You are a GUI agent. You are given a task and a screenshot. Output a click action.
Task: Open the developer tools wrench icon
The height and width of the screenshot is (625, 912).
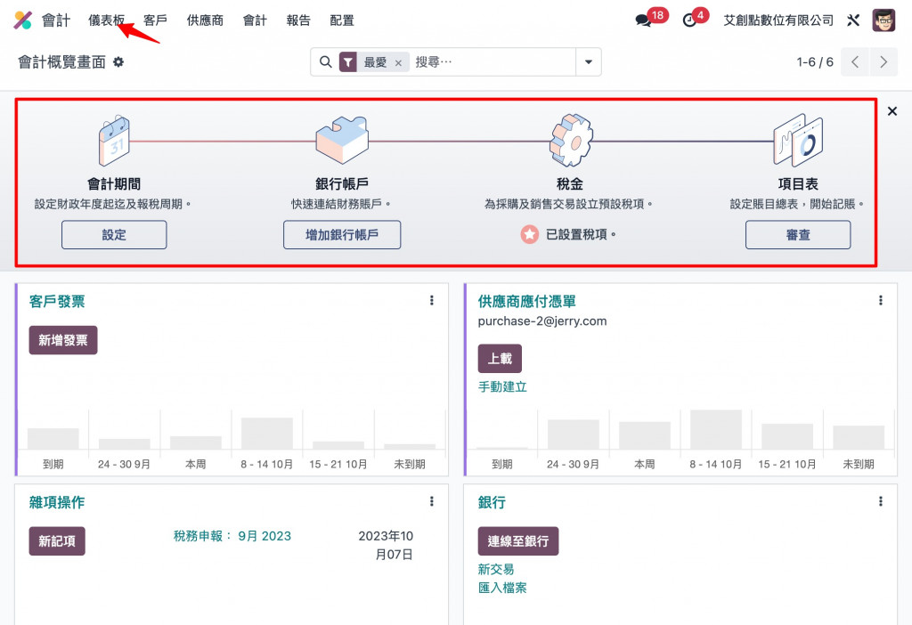853,20
